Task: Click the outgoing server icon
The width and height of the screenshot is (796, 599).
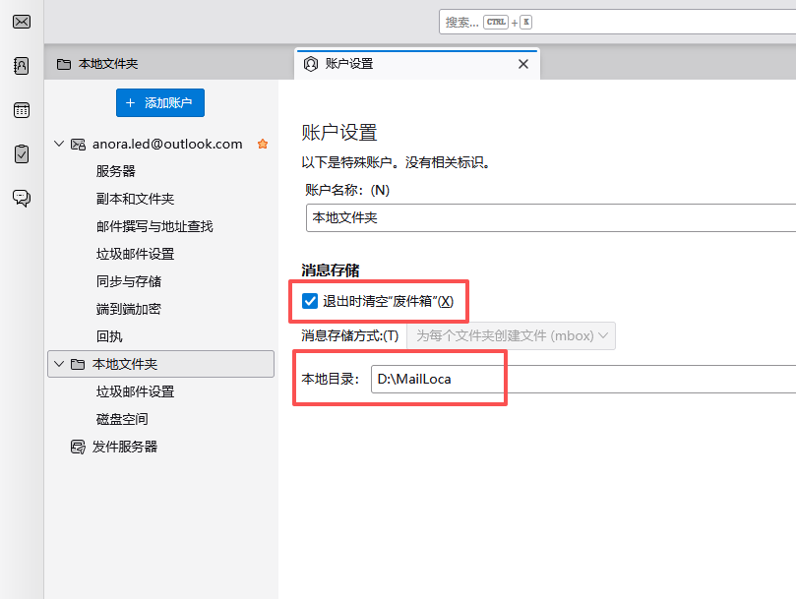Action: (x=78, y=447)
